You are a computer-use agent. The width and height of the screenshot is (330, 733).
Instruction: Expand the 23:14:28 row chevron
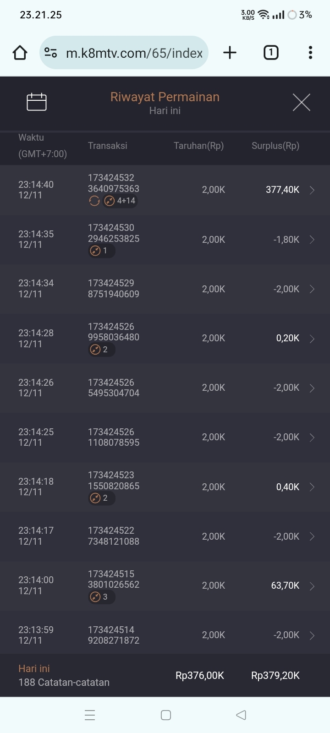point(312,339)
